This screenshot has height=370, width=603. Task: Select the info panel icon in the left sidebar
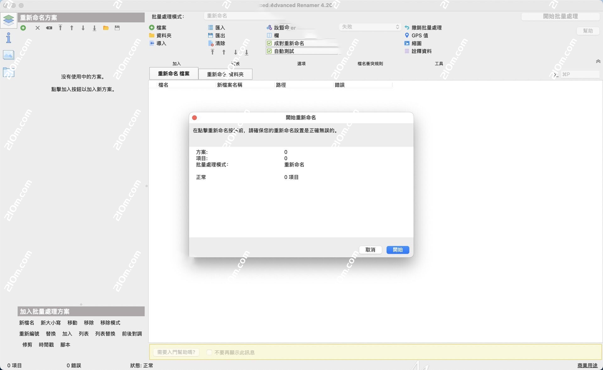click(8, 38)
